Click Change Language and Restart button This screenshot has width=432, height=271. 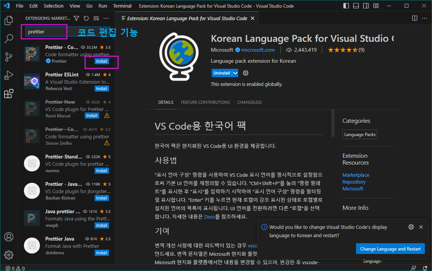(x=390, y=249)
